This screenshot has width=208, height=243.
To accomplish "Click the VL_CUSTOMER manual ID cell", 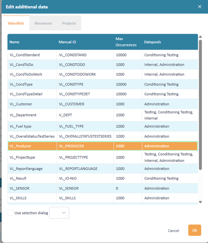I will pos(85,104).
